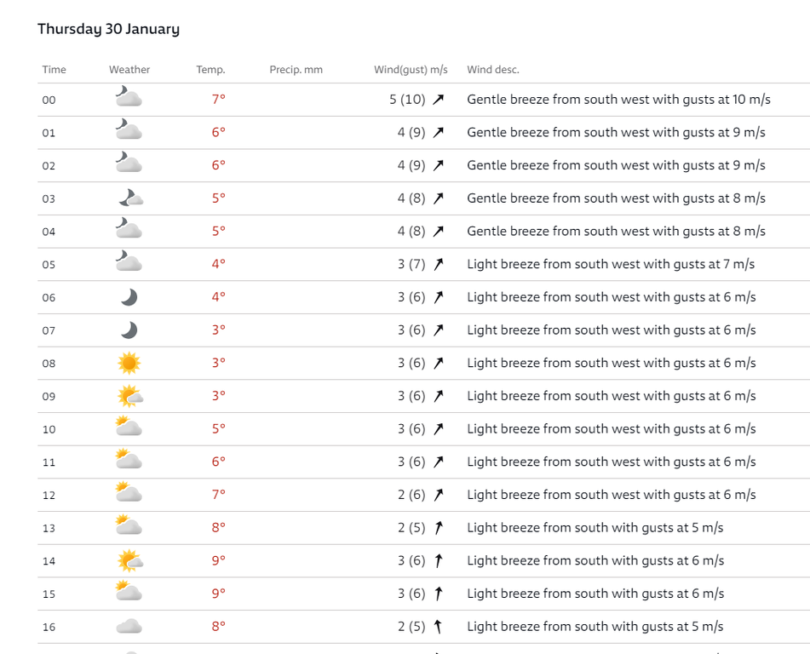Screen dimensions: 810x654
Task: Click the cloudy night icon at 00
Action: point(129,99)
